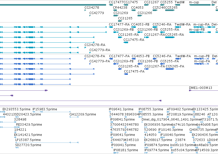This screenshot has height=154, width=218.
Task: Click the CG5265-PA coding segment
Action: pos(170,69)
